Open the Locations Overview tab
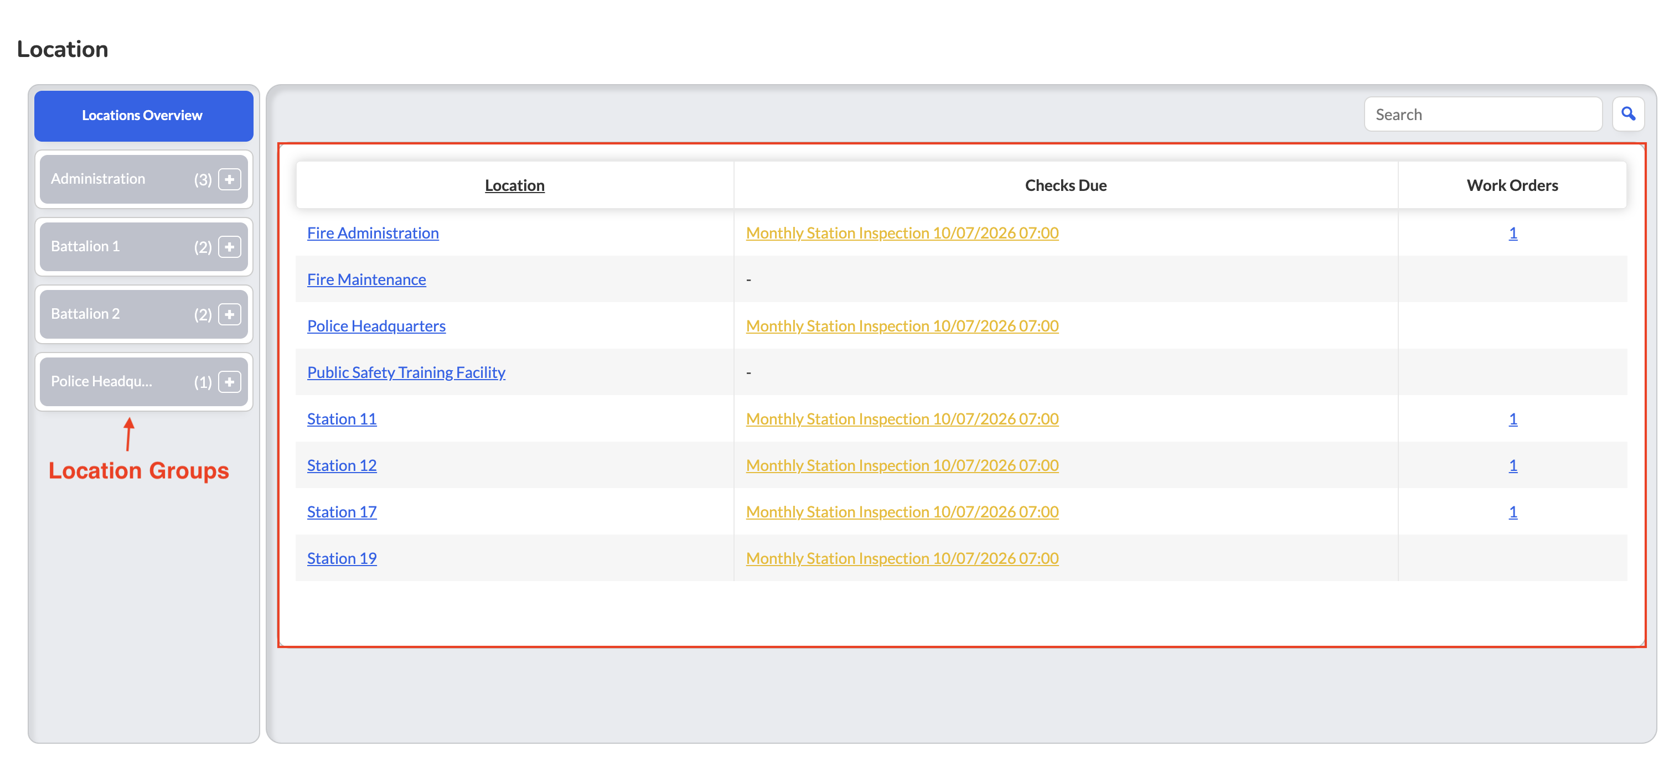 tap(143, 116)
